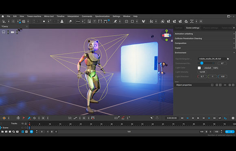This screenshot has height=151, width=236.
Task: Click the prohibited circle icon above timeline
Action: pos(35,118)
